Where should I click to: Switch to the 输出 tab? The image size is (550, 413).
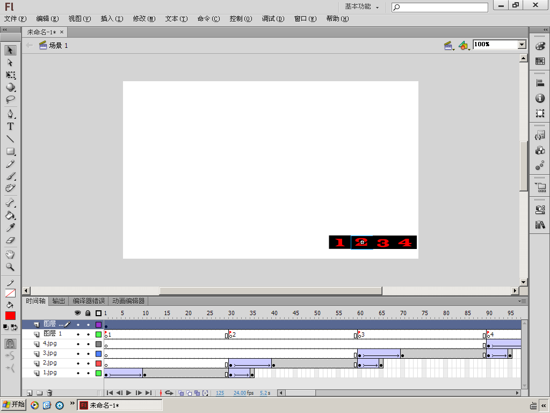point(59,301)
